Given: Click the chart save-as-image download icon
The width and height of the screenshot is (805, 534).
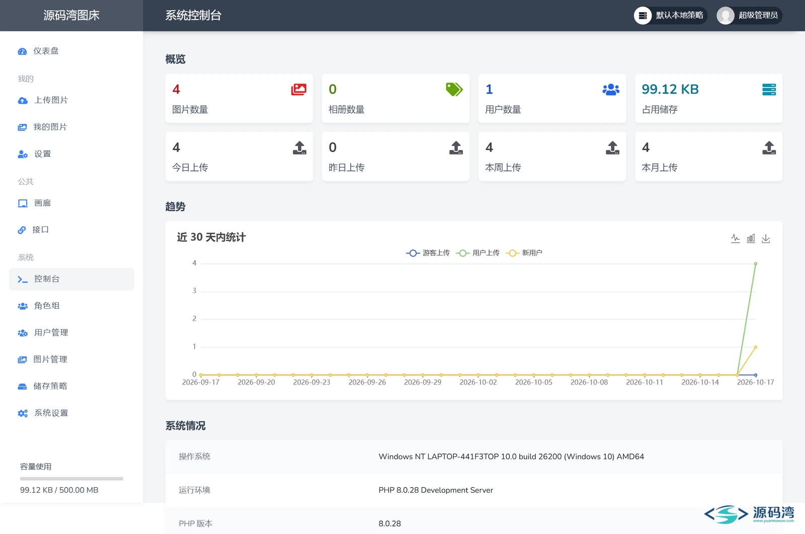Looking at the screenshot, I should [x=766, y=238].
